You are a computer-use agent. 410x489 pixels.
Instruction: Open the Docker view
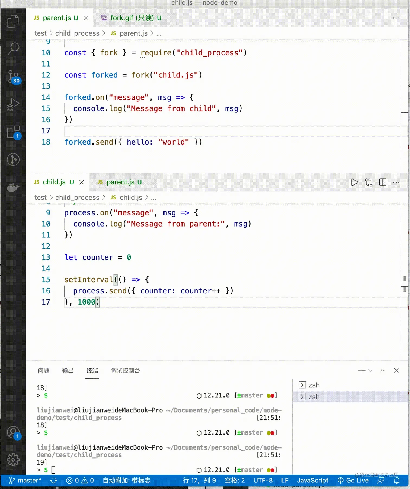click(x=13, y=187)
